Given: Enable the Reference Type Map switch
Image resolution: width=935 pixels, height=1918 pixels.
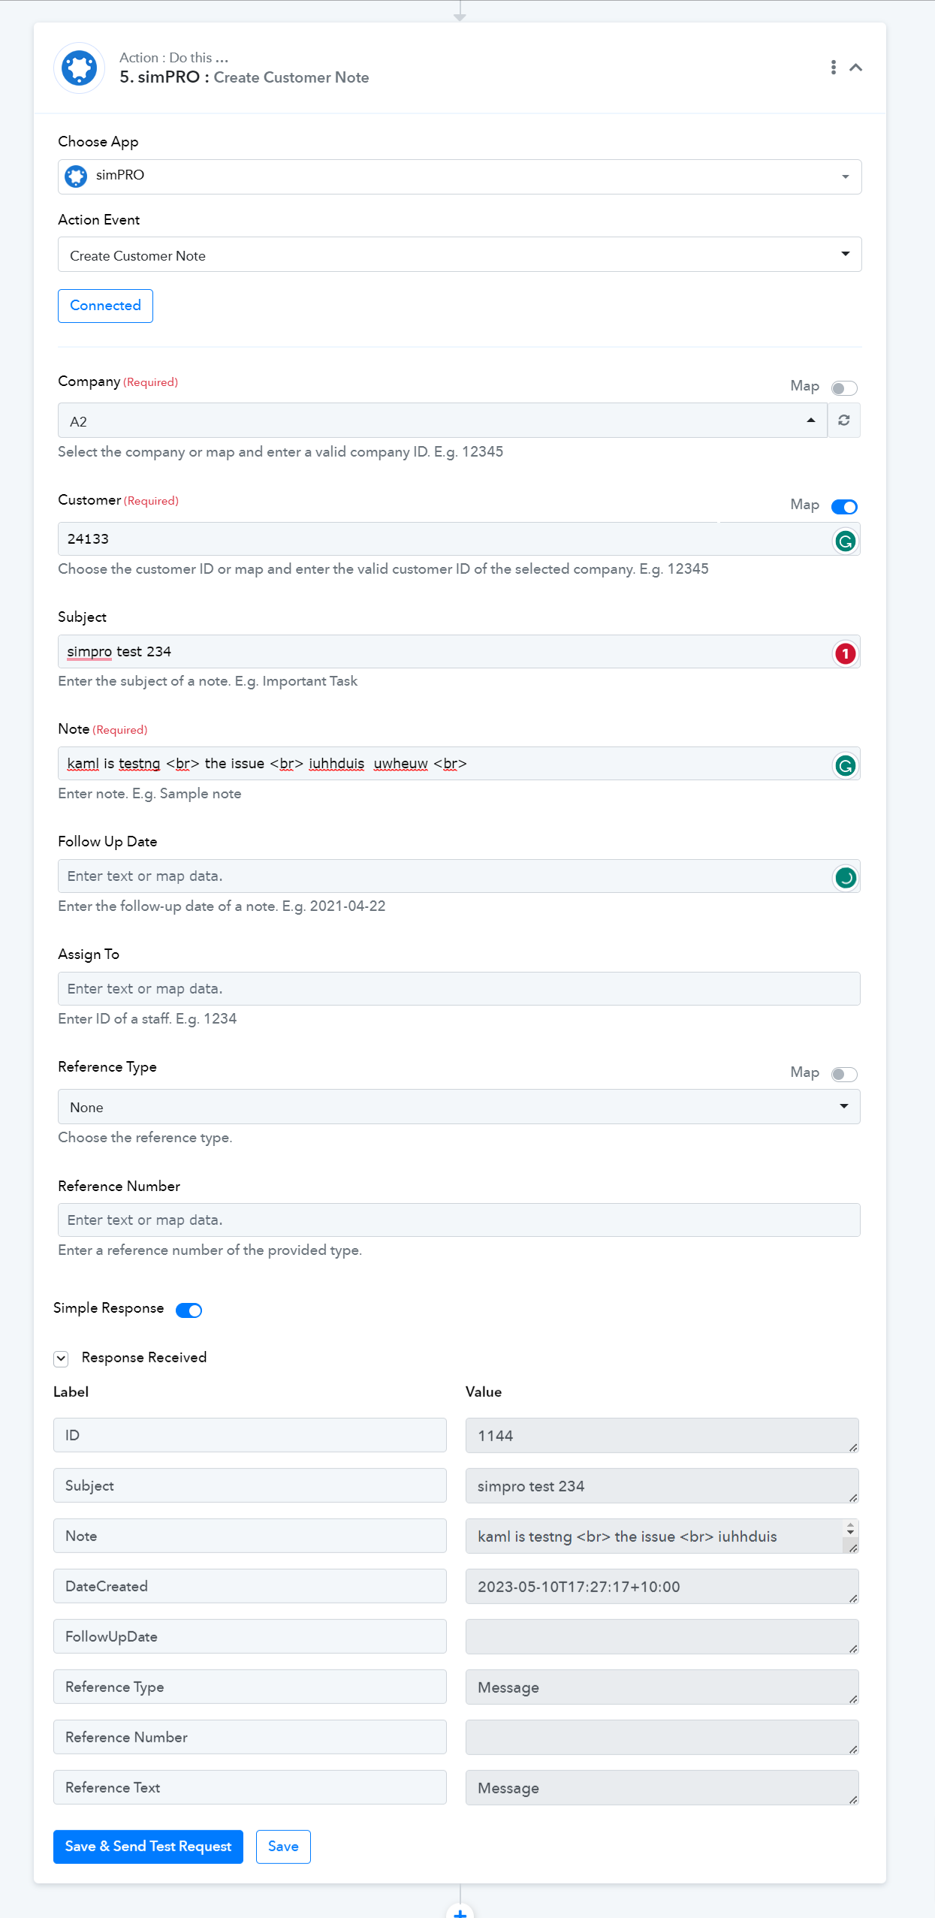Looking at the screenshot, I should pos(844,1075).
